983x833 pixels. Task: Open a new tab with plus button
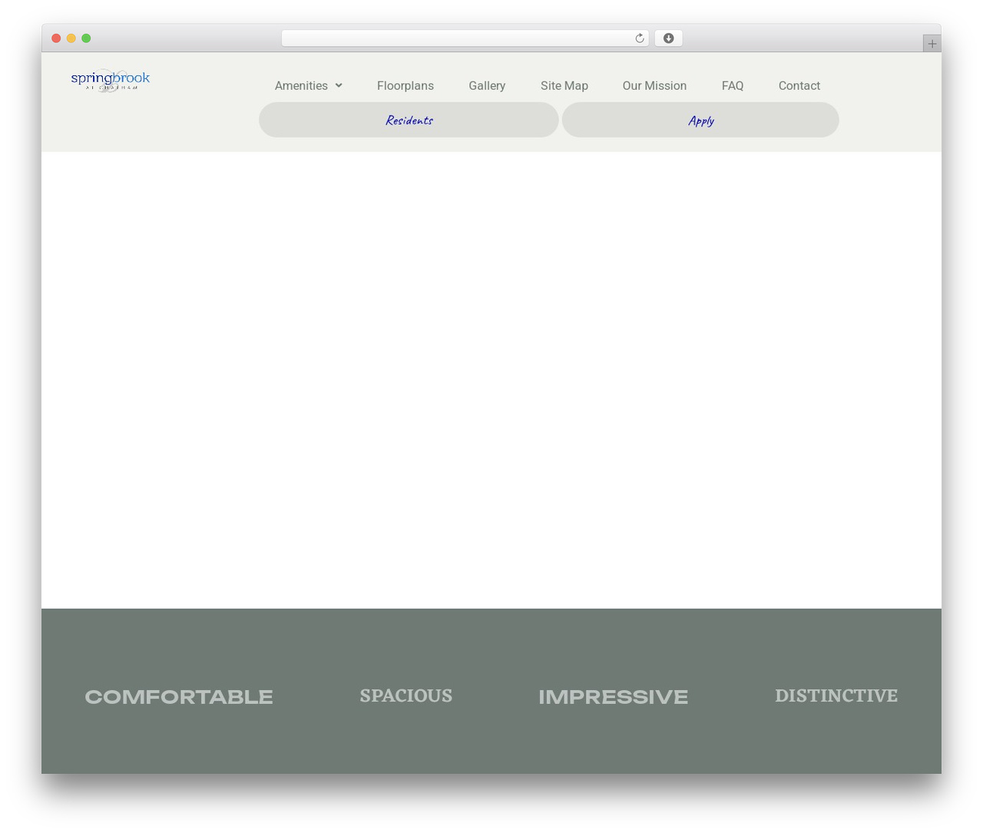tap(932, 44)
